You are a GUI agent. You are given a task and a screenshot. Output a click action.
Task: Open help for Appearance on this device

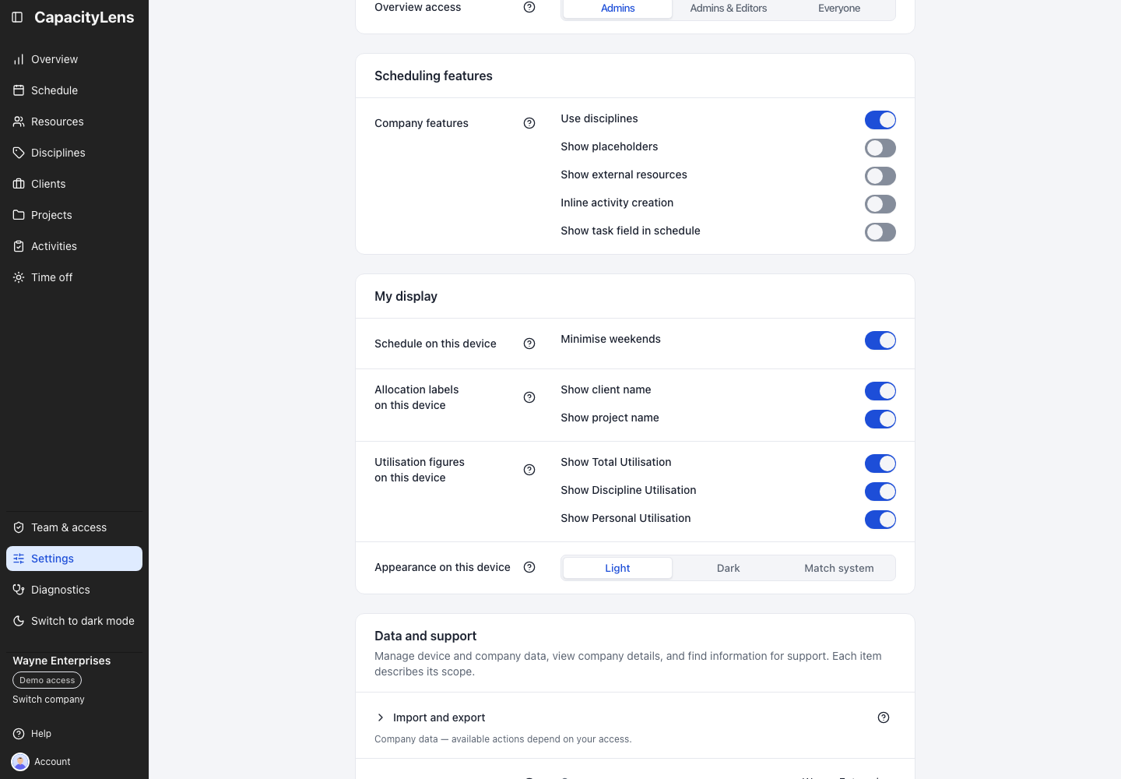pos(529,567)
